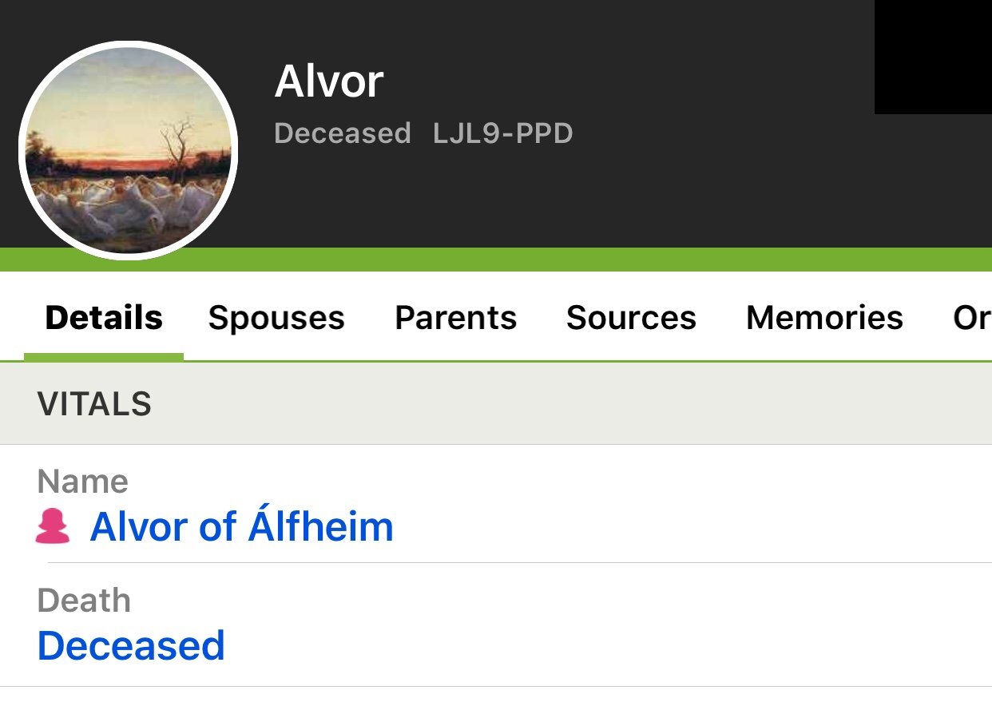Switch to the Details tab

[104, 318]
